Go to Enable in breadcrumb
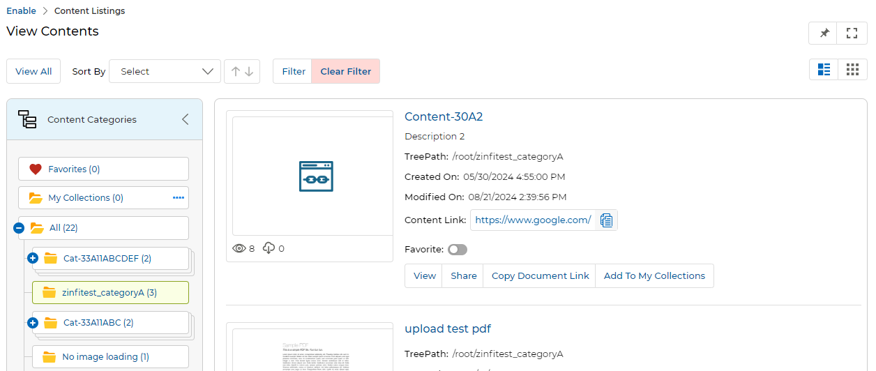876x371 pixels. (21, 11)
